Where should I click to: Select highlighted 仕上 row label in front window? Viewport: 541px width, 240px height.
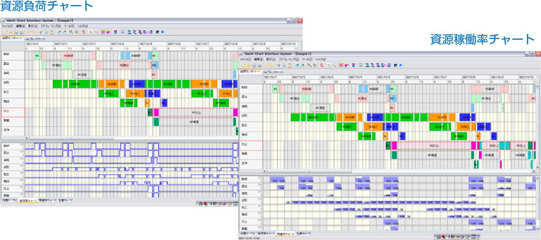[251, 145]
